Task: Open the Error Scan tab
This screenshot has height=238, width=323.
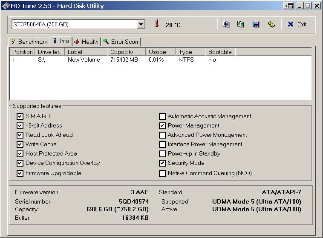Action: coord(121,42)
